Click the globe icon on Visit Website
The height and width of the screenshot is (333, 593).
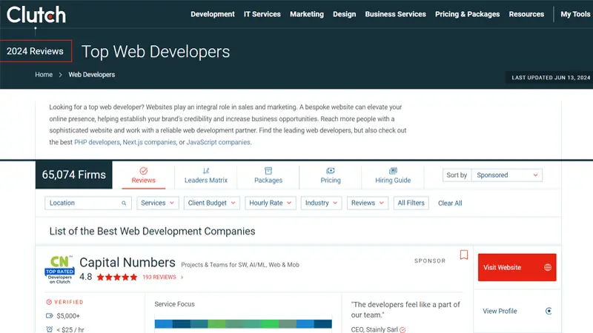[547, 267]
